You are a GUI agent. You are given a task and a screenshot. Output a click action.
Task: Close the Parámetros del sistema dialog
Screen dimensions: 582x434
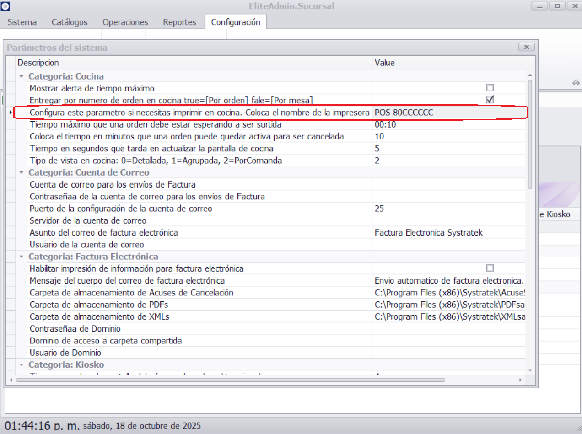pyautogui.click(x=526, y=47)
